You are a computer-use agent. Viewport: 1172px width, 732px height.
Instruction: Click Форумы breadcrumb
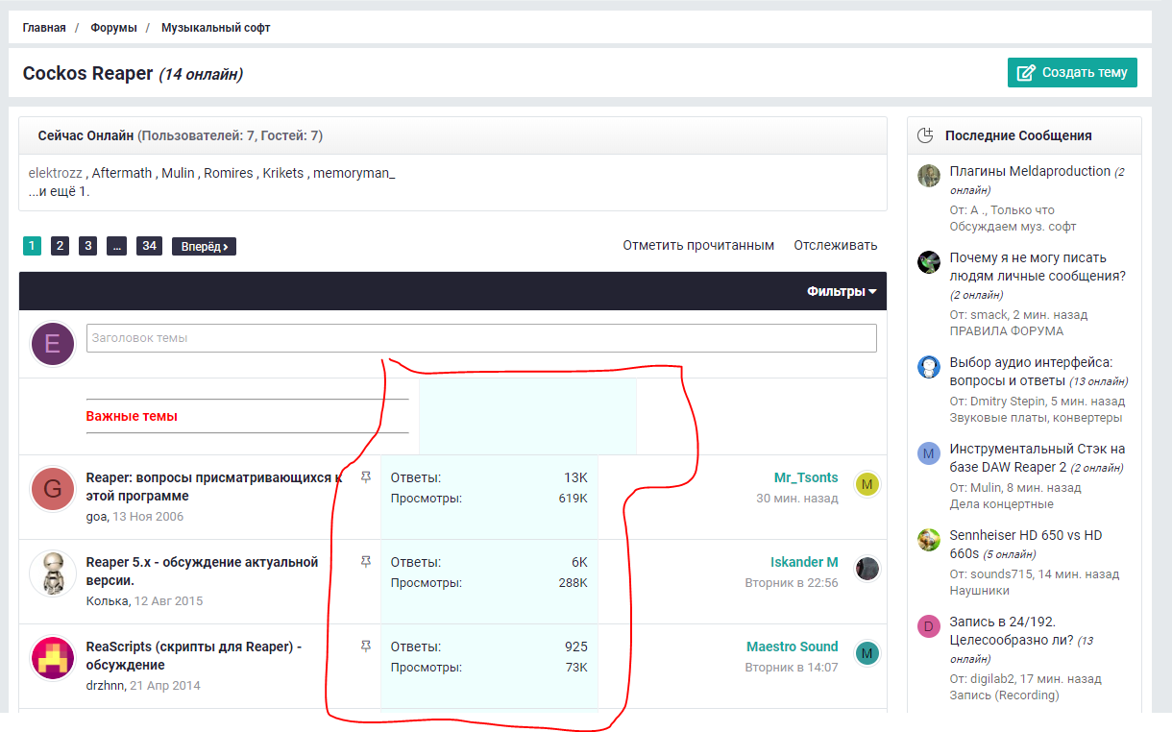click(113, 28)
